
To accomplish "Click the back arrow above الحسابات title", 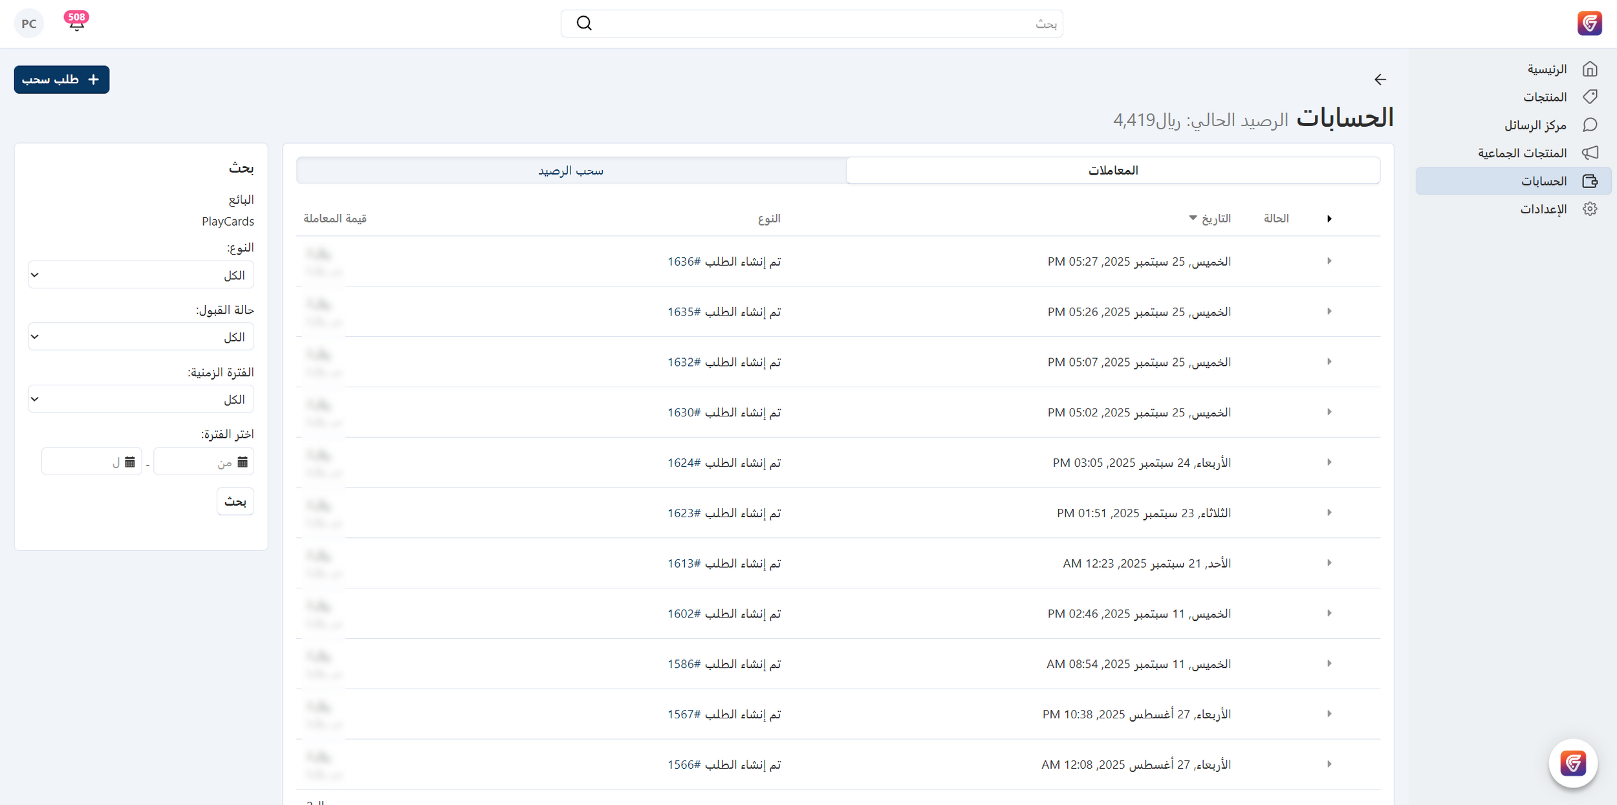I will point(1380,80).
